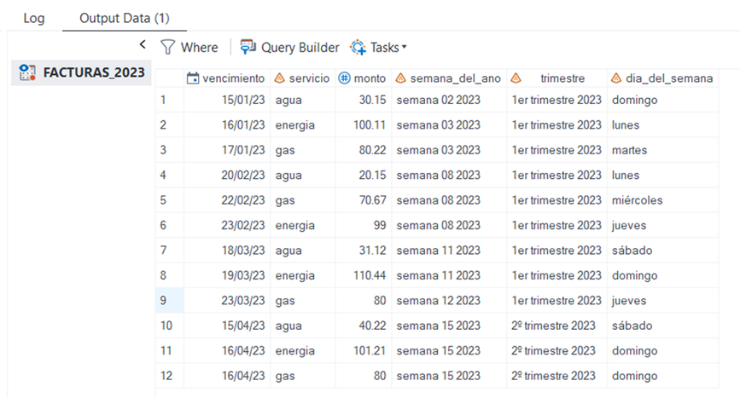
Task: Click the trimestre character type icon
Action: tap(516, 78)
